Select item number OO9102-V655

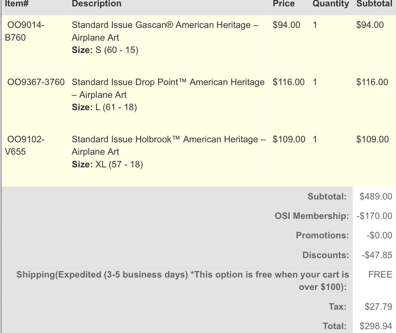click(x=24, y=145)
